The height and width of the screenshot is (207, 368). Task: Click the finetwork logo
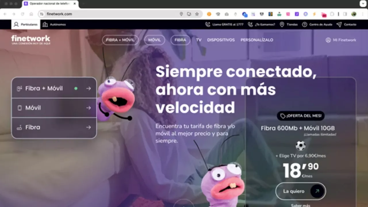[x=31, y=40]
